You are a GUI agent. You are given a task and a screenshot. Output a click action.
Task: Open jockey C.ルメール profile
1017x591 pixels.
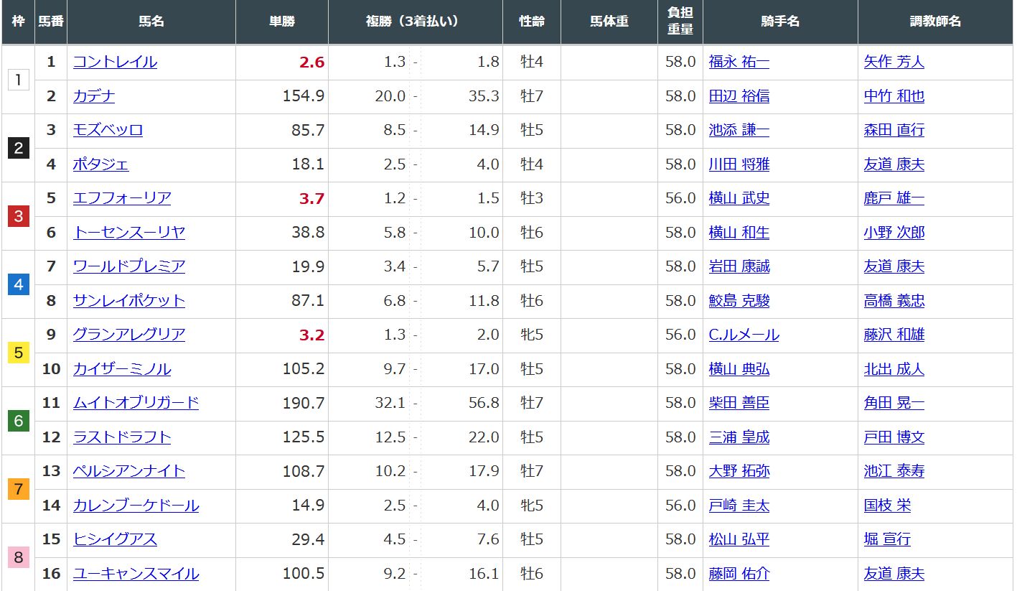744,335
